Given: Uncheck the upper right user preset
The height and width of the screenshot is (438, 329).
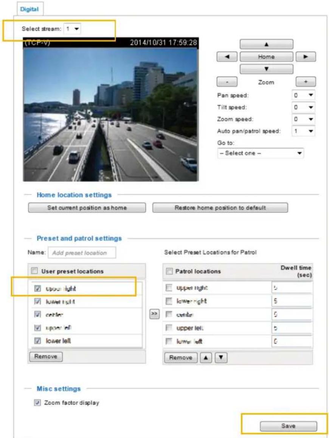Looking at the screenshot, I should 37,288.
